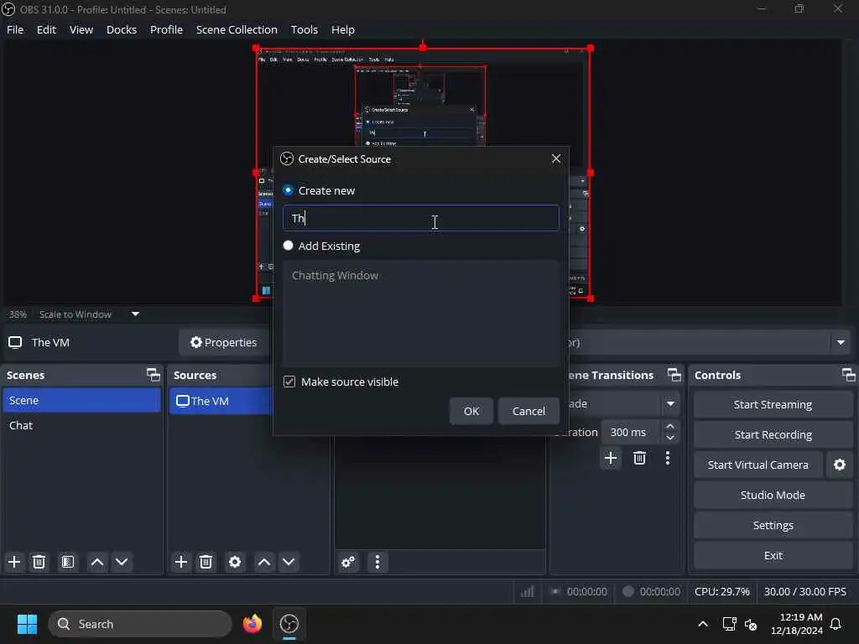This screenshot has height=644, width=859.
Task: Open Virtual Camera settings gear
Action: (839, 465)
